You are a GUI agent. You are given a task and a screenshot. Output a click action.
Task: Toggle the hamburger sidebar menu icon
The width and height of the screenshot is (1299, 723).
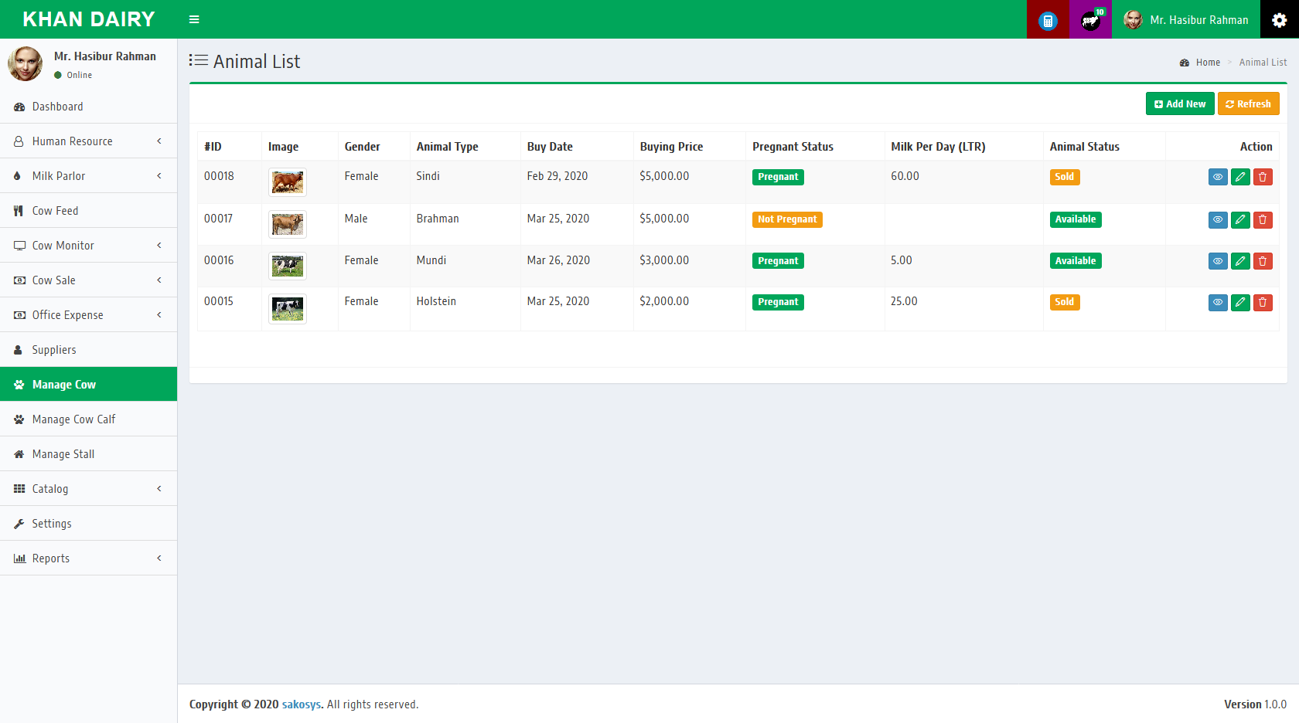click(x=194, y=19)
